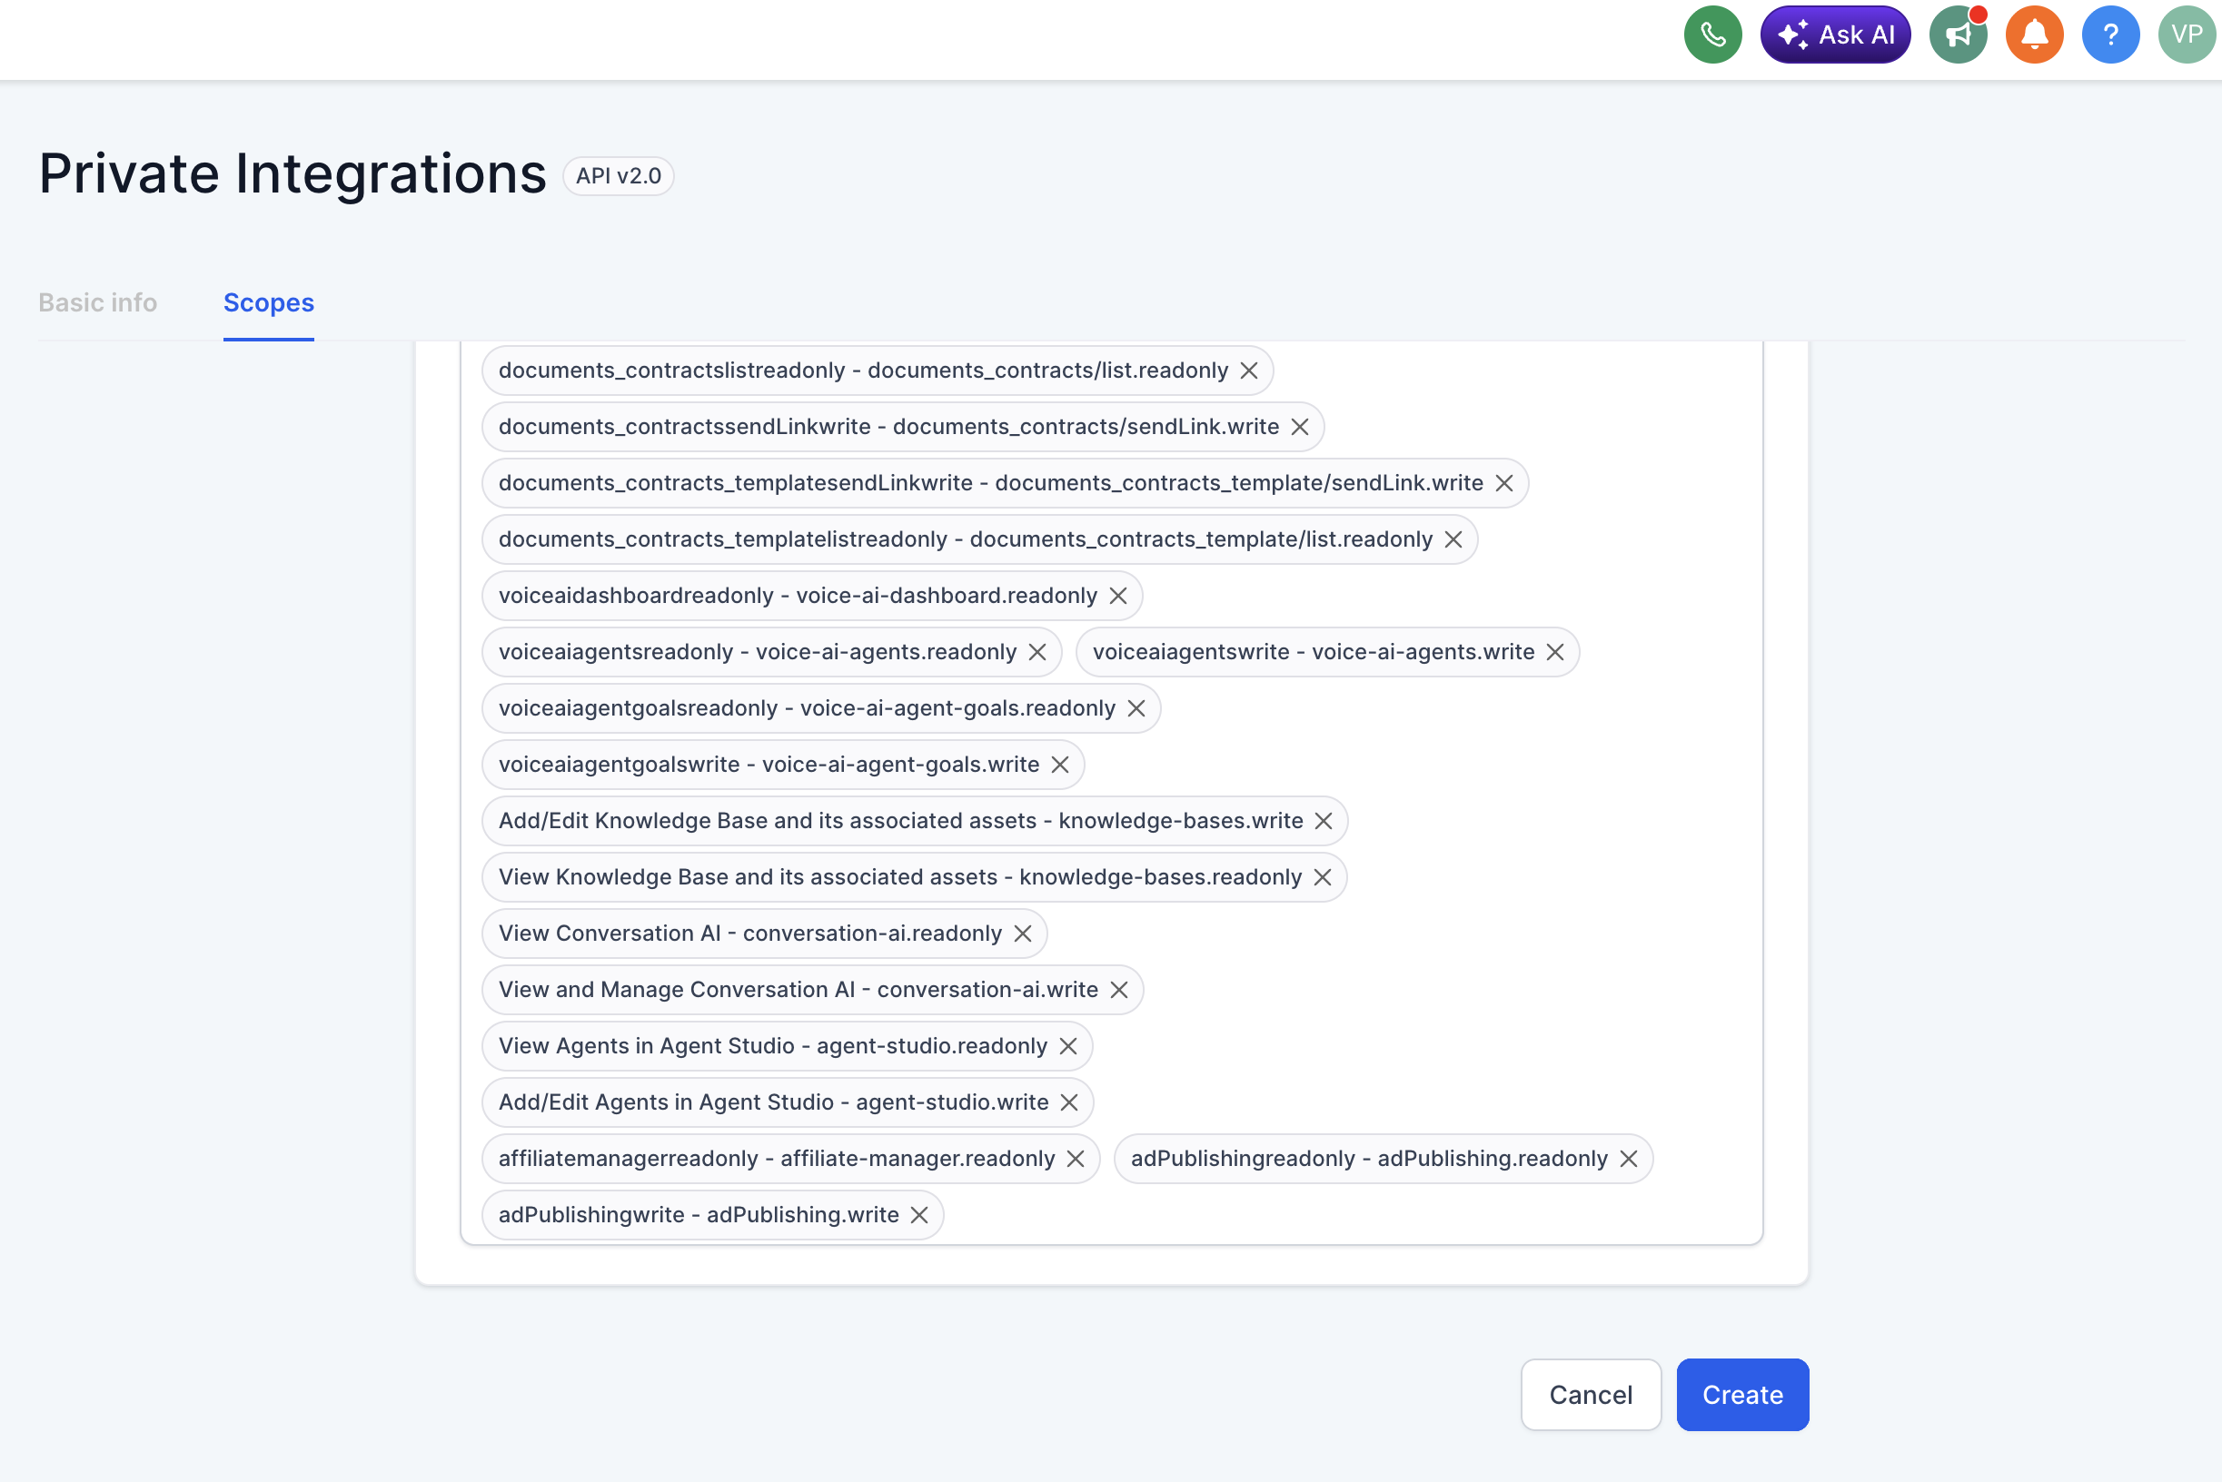This screenshot has width=2222, height=1482.
Task: Remove the adPublishing.write scope tag
Action: tap(919, 1214)
